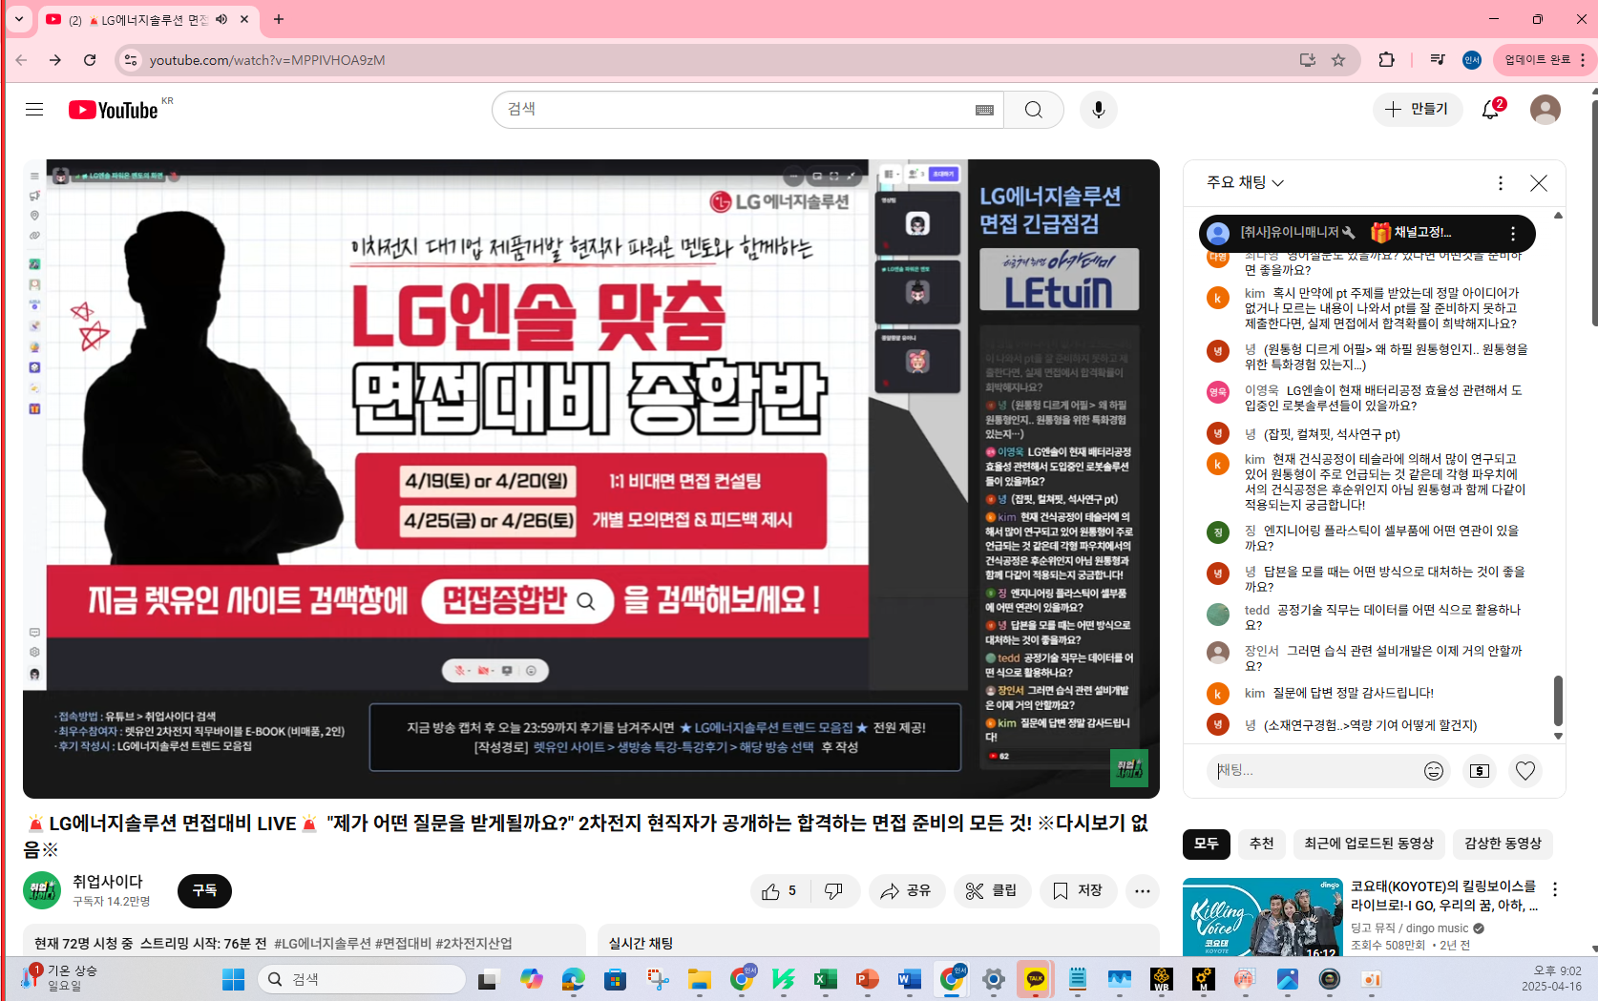The image size is (1598, 1001).
Task: Open more actions menu below the video
Action: point(1142,891)
